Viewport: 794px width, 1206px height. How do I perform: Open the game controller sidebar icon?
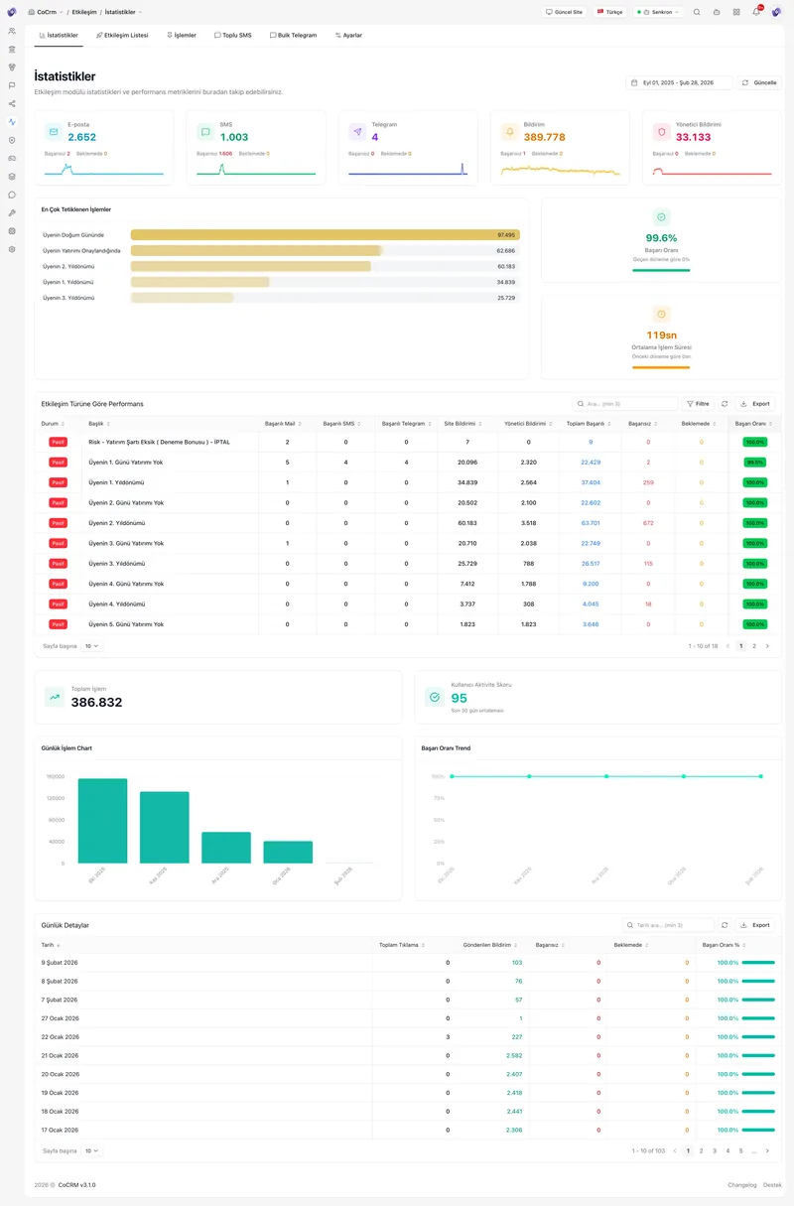coord(12,158)
